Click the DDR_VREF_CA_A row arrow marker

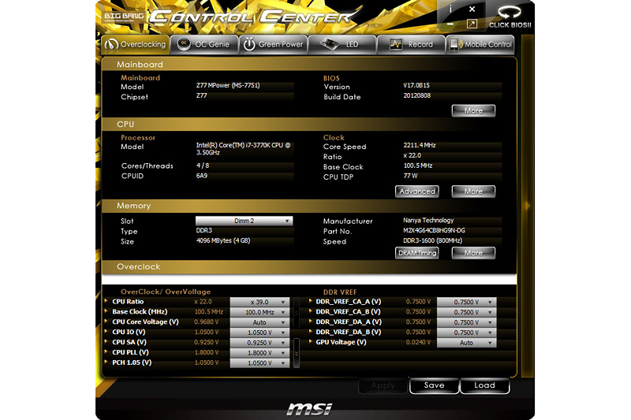click(311, 301)
